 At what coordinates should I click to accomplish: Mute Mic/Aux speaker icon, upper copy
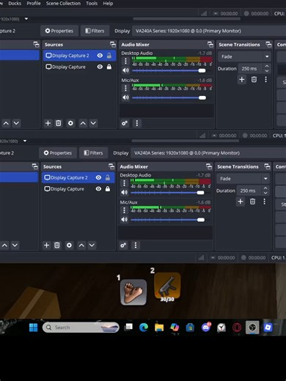pyautogui.click(x=125, y=97)
